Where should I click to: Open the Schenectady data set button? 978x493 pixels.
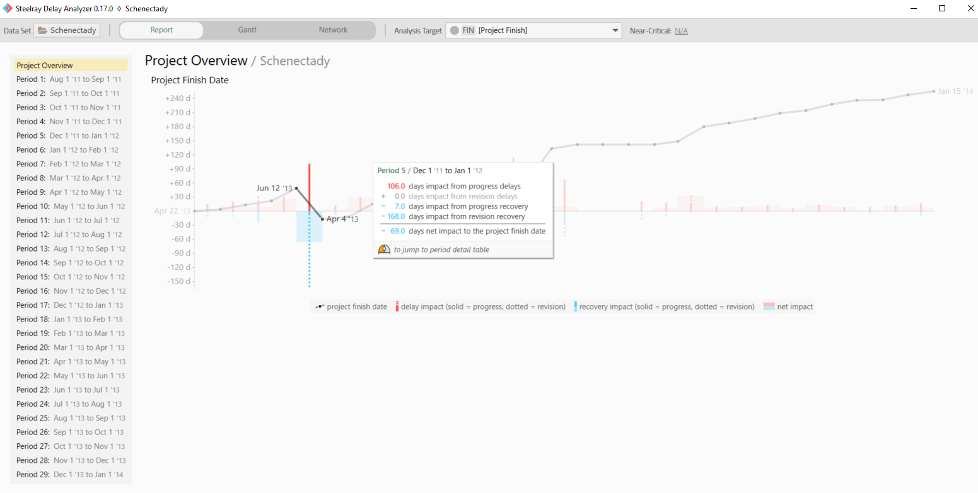tap(67, 30)
